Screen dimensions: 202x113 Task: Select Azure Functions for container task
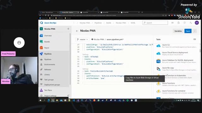(x=176, y=92)
